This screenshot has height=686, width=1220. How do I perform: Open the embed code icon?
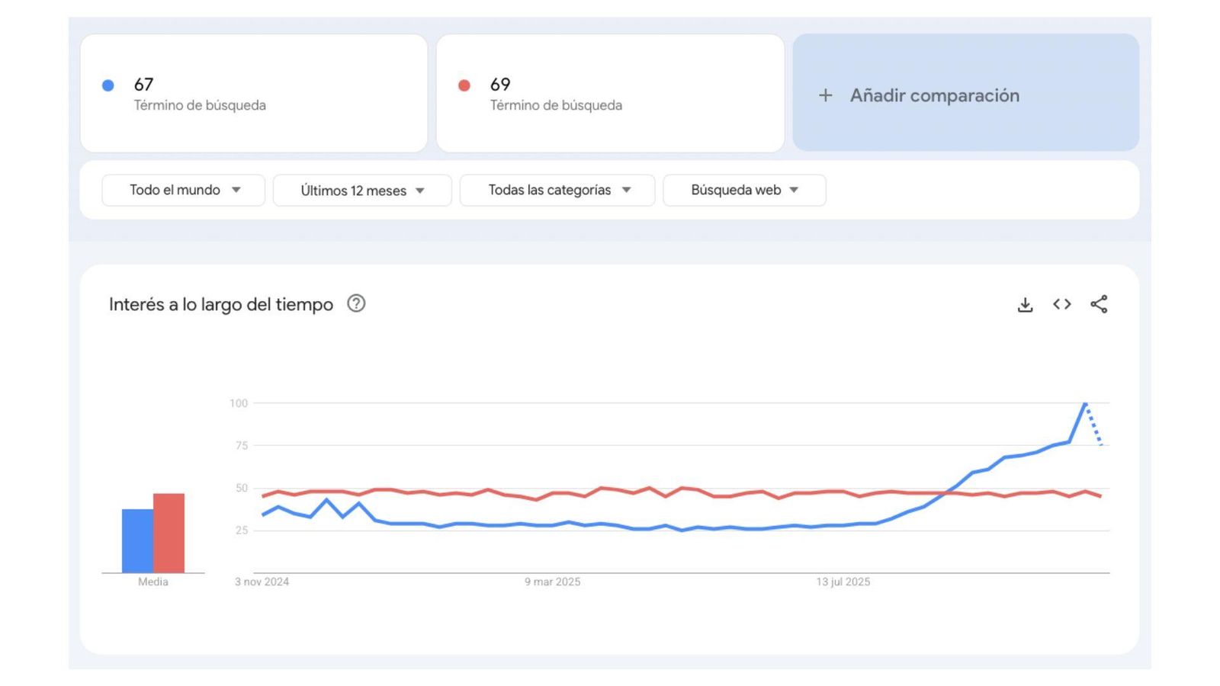point(1061,303)
